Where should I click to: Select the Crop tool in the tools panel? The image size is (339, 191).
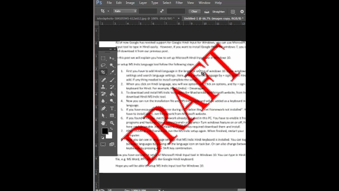103,72
